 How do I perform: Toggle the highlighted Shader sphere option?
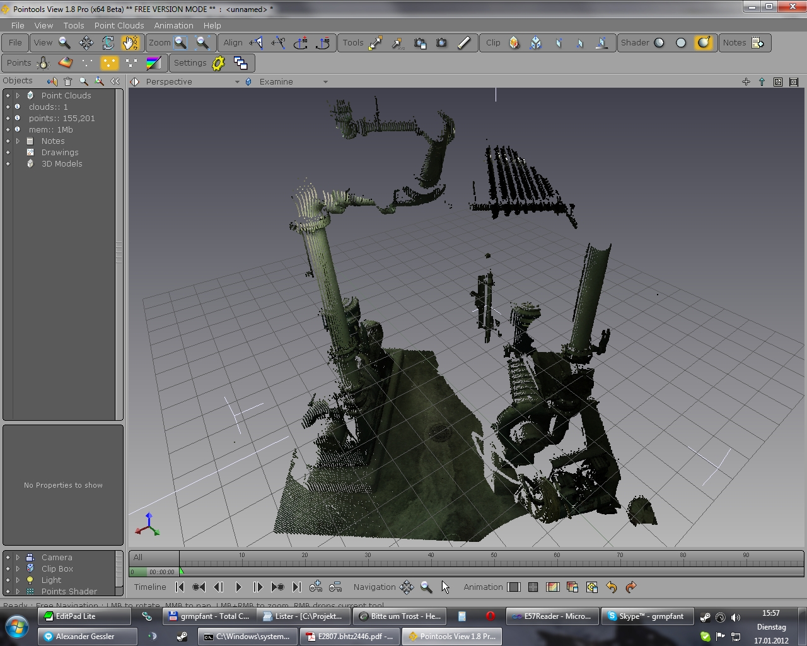[703, 43]
